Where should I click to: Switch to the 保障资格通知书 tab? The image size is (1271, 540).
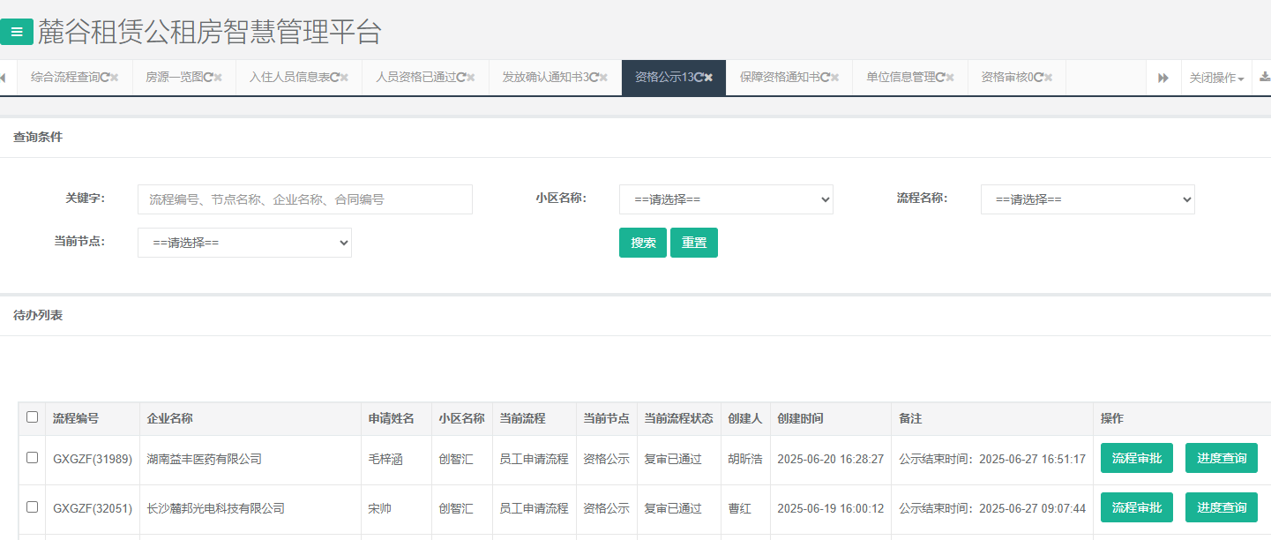pyautogui.click(x=780, y=78)
